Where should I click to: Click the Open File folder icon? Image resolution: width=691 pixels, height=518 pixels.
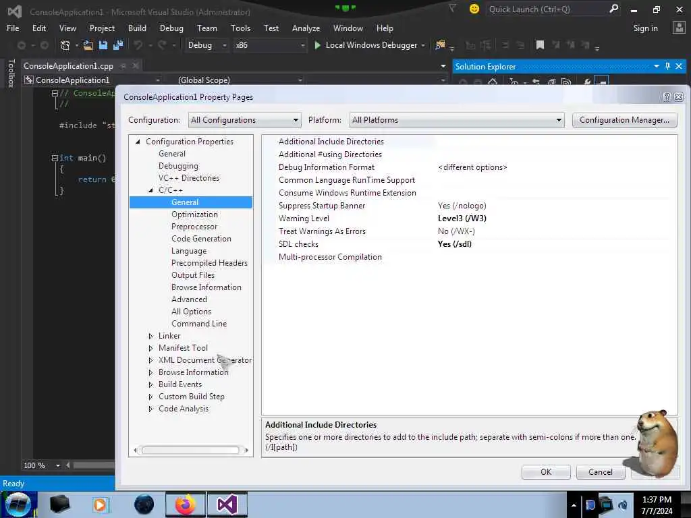coord(88,45)
